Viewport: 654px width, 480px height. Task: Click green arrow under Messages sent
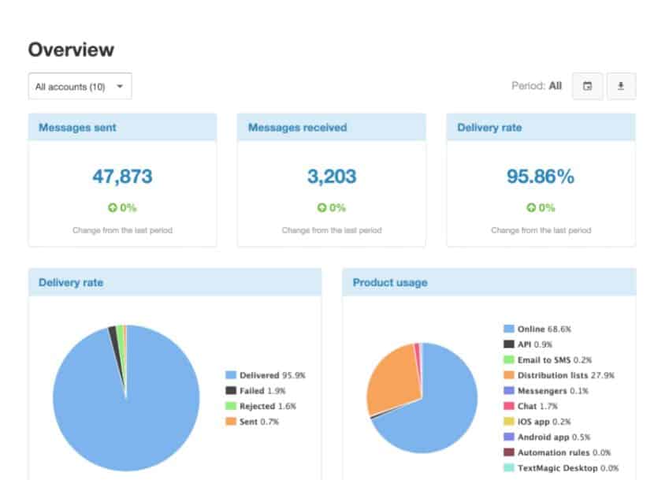click(x=113, y=208)
